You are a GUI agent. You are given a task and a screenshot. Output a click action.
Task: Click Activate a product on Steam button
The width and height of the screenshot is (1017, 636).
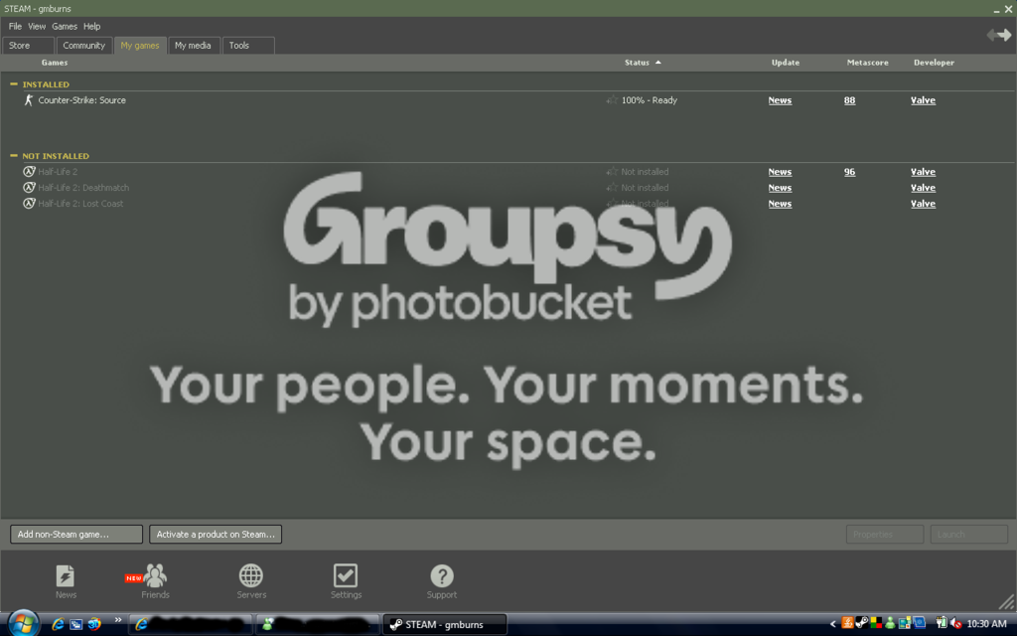[216, 534]
